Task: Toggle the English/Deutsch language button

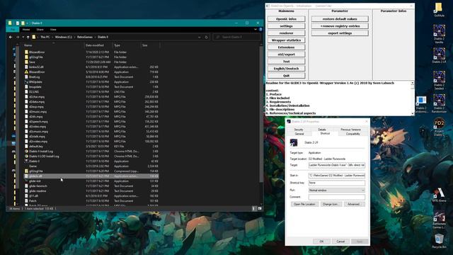Action: point(286,69)
